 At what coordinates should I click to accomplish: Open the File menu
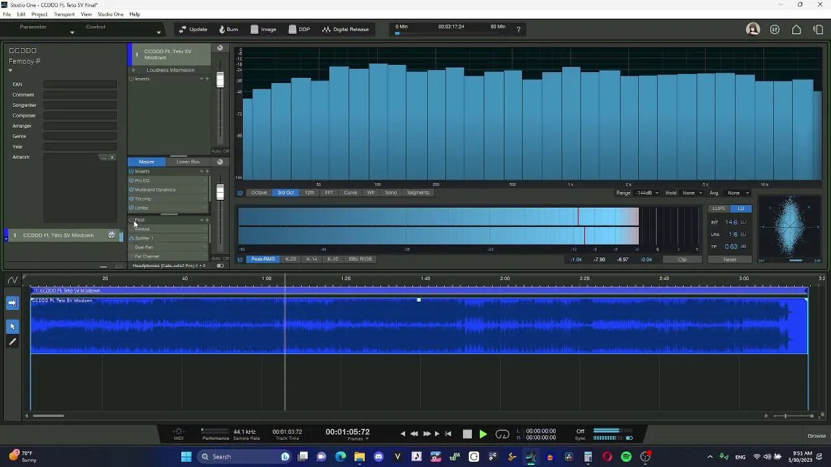click(6, 14)
